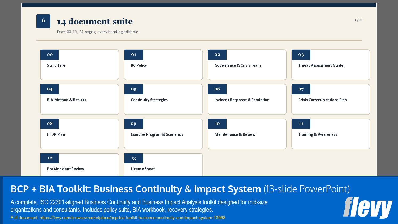Click the 02 number badge

tap(217, 55)
